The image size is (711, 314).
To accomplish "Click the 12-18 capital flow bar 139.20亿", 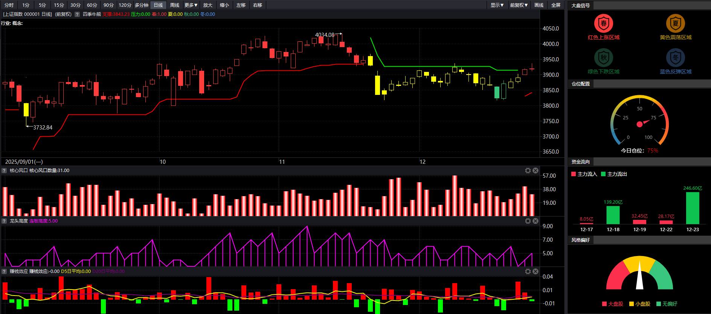I will coord(613,215).
